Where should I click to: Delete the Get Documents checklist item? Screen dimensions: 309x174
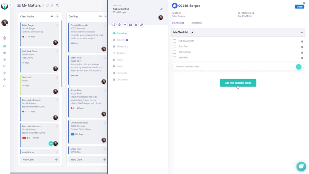302,41
